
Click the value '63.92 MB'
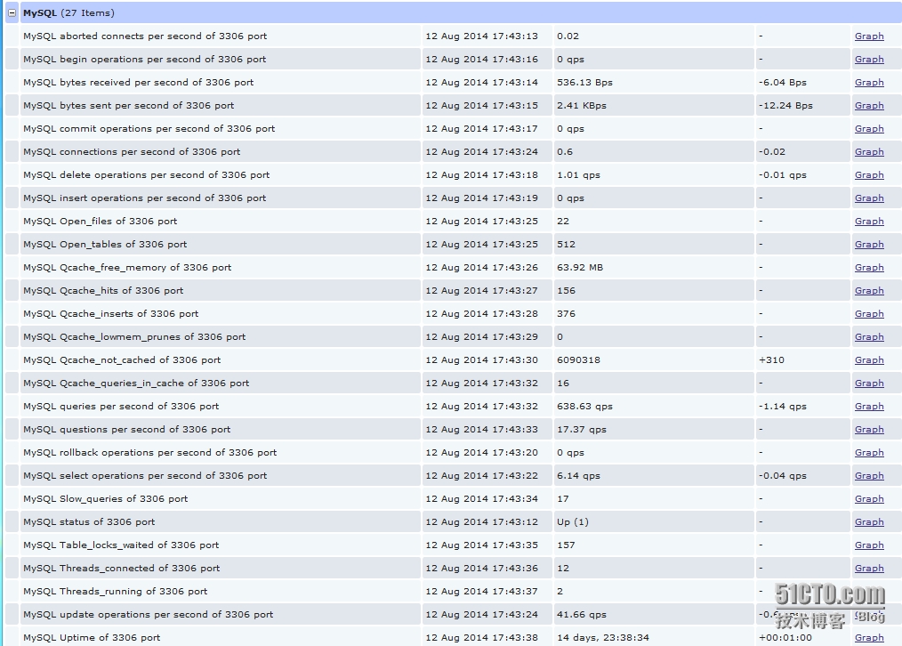580,268
